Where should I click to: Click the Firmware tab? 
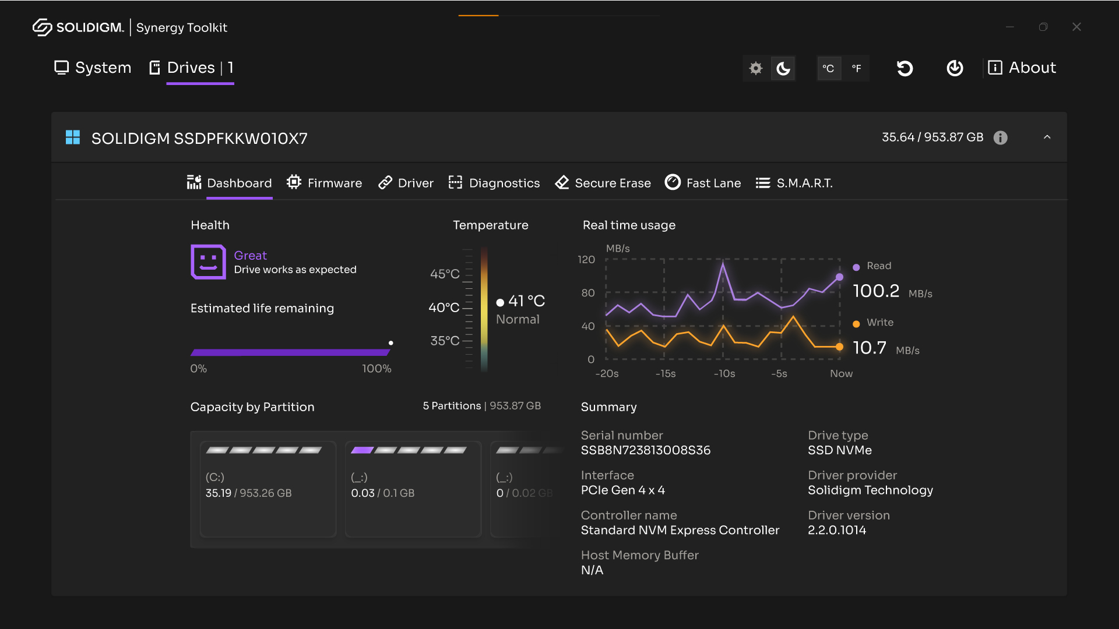pos(323,183)
